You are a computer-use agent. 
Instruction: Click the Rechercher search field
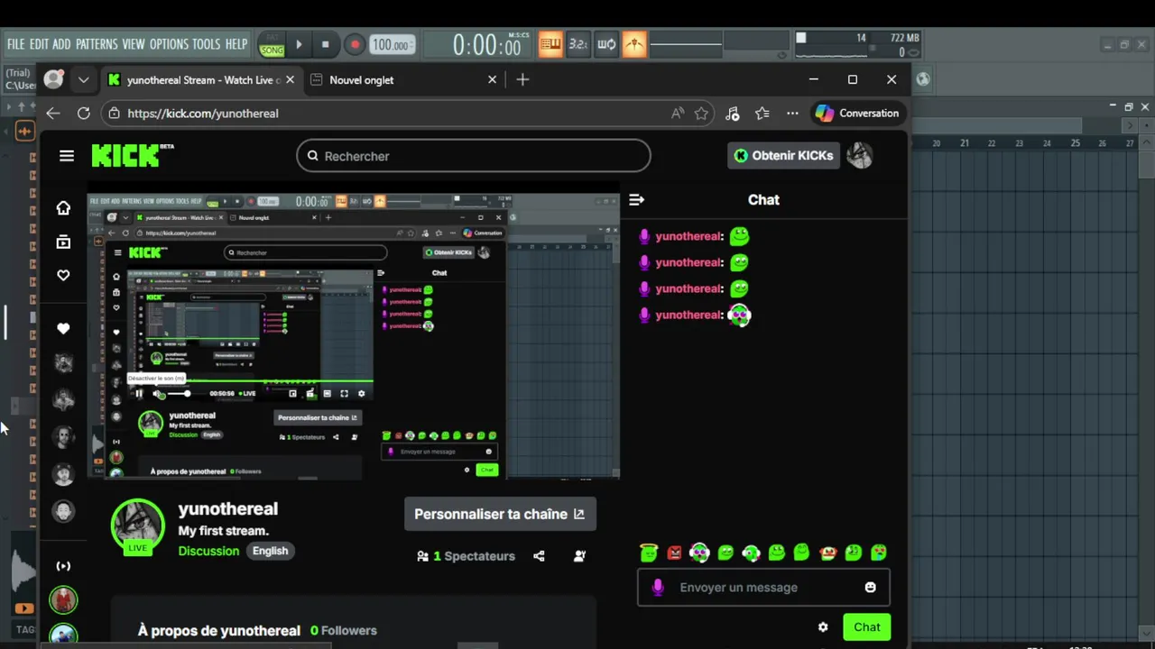[x=473, y=156]
